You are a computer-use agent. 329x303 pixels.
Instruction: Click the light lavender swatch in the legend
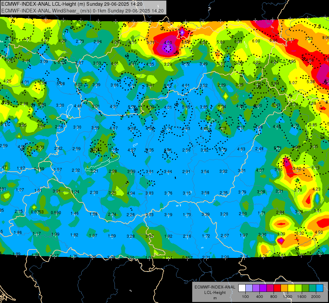249,288
